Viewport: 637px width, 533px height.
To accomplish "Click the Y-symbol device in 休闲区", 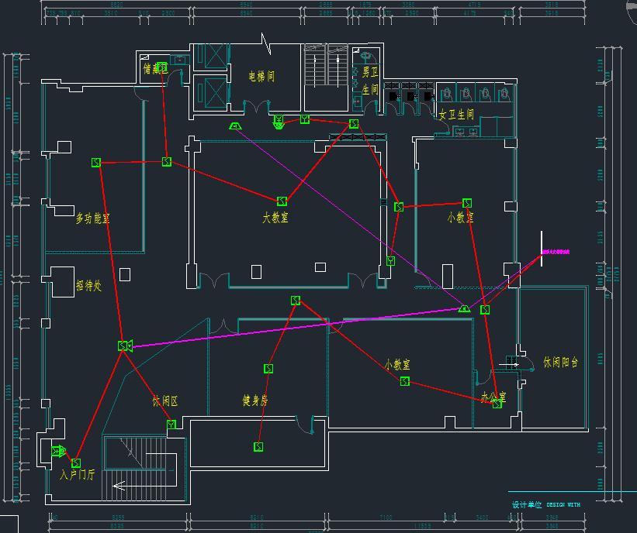I will (171, 424).
